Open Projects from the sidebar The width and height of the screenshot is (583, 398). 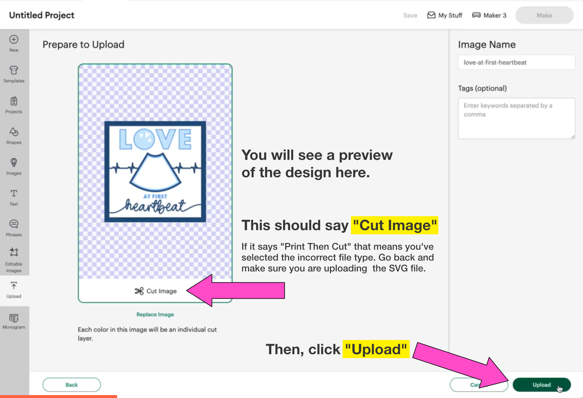[14, 105]
